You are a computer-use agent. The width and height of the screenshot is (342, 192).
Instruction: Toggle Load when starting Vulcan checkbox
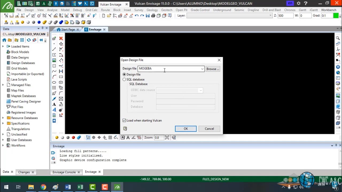click(124, 121)
